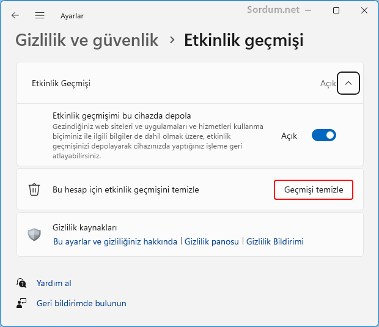
Task: Click the Gizlilik kaynakları heading
Action: 84,227
